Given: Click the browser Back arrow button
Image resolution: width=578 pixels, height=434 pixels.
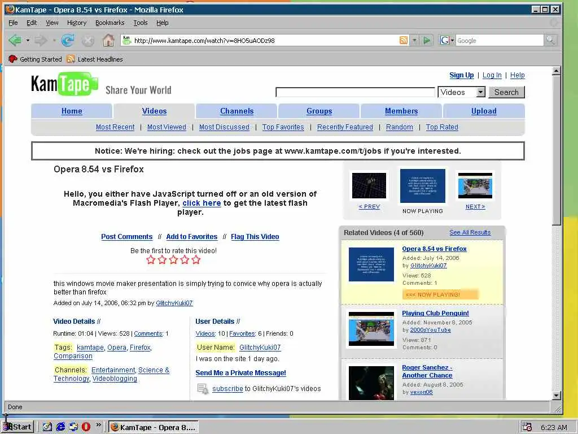Looking at the screenshot, I should click(x=15, y=40).
